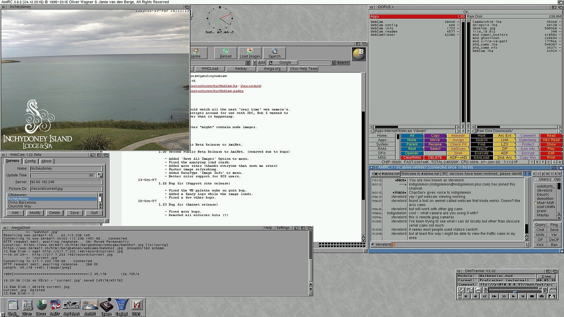Image resolution: width=564 pixels, height=317 pixels.
Task: Click DeliTracker's eject button
Action: pos(542,296)
